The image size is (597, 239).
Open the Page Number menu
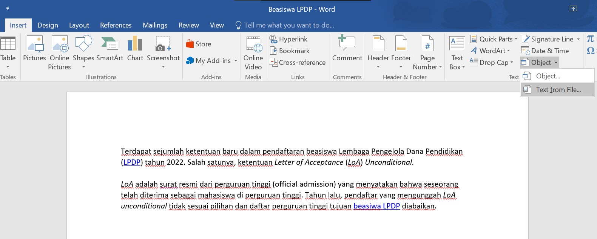pyautogui.click(x=427, y=53)
